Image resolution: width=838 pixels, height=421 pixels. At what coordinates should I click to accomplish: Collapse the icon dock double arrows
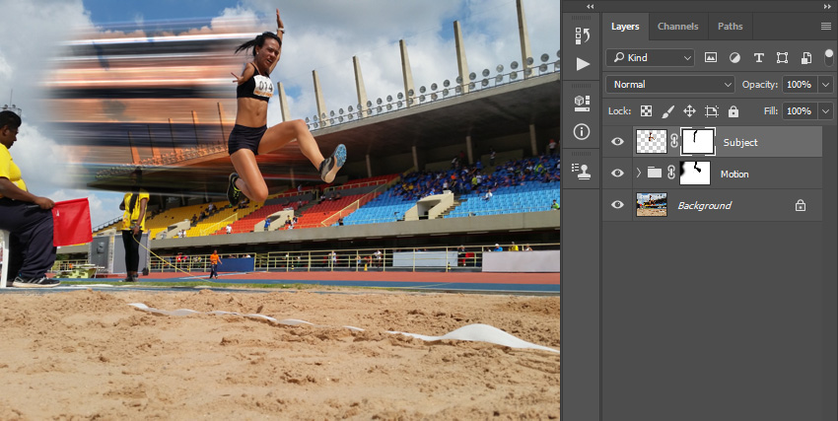click(590, 7)
